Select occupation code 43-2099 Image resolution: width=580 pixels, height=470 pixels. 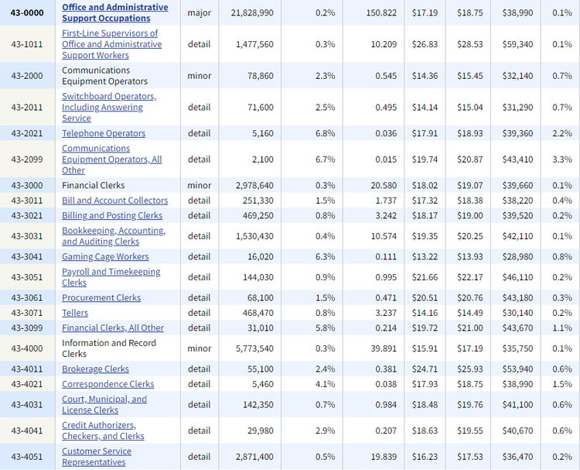(x=27, y=160)
